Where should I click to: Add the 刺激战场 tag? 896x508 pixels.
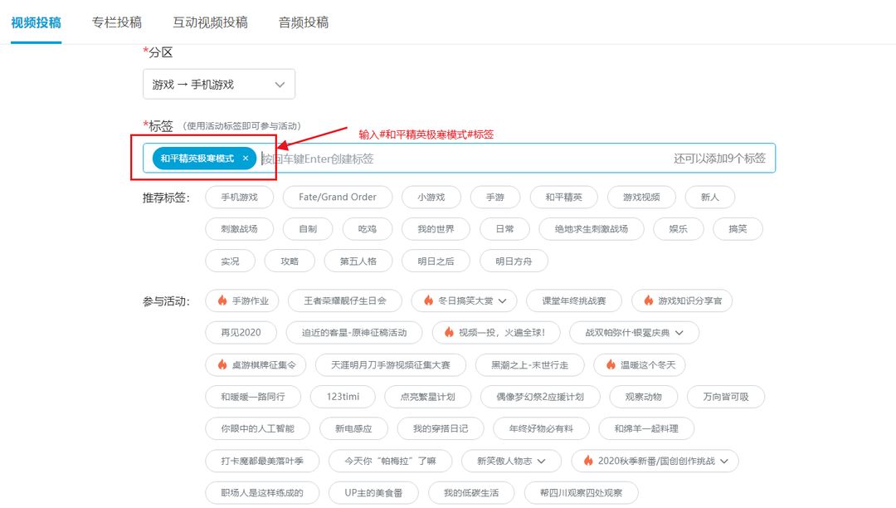coord(240,229)
